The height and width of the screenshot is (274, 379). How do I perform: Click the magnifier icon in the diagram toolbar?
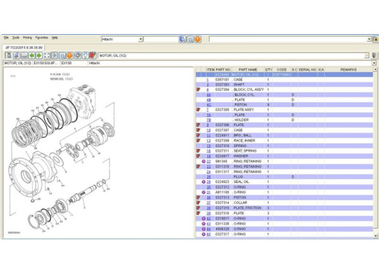click(x=62, y=56)
